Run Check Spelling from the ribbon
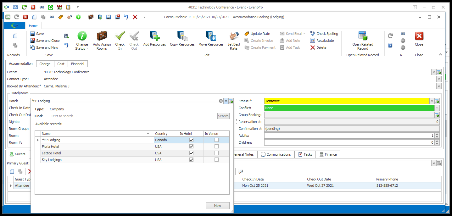The height and width of the screenshot is (216, 452). click(324, 34)
